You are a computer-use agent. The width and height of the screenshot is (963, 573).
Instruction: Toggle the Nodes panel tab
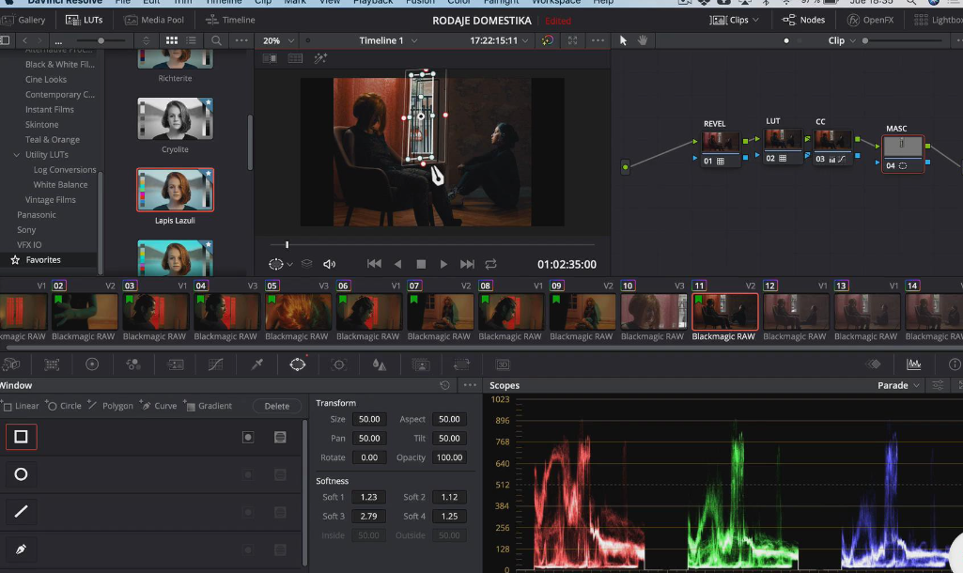[803, 21]
